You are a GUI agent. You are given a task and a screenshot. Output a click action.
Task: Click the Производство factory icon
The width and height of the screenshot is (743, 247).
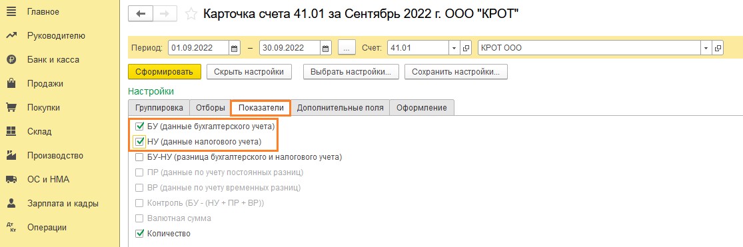12,155
